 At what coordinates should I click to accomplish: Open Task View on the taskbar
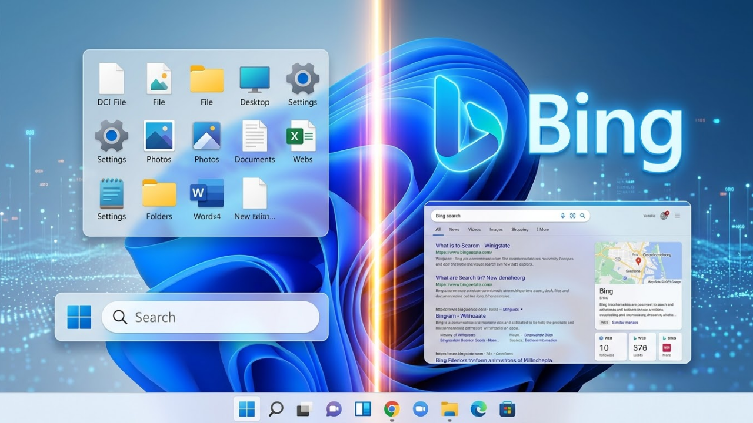[x=304, y=409]
